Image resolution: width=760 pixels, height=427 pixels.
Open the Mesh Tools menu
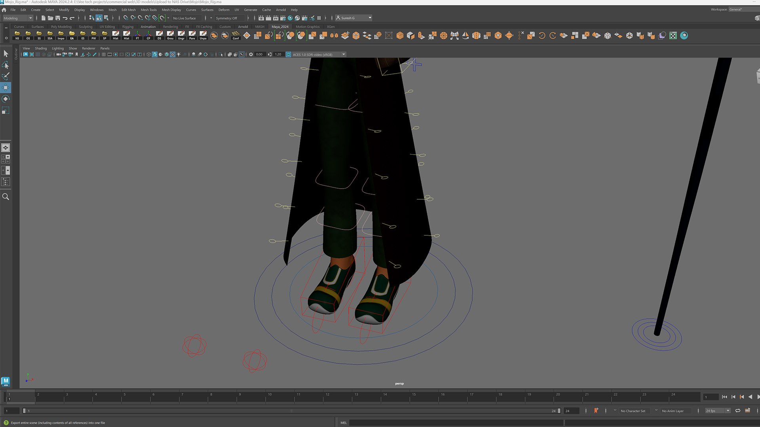coord(148,10)
